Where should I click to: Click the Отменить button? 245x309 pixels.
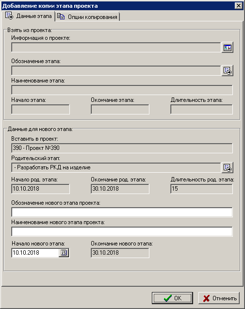click(219, 298)
